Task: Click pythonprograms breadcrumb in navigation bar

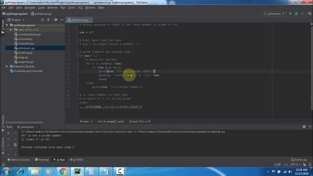Action: pos(15,14)
